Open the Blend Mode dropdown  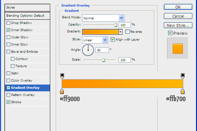103,18
